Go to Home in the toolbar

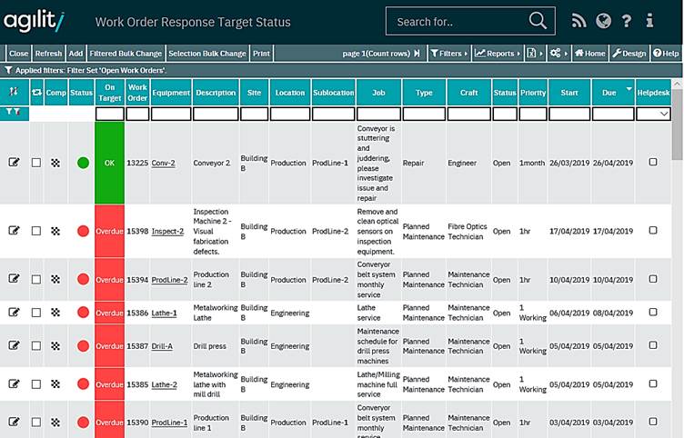[x=589, y=54]
